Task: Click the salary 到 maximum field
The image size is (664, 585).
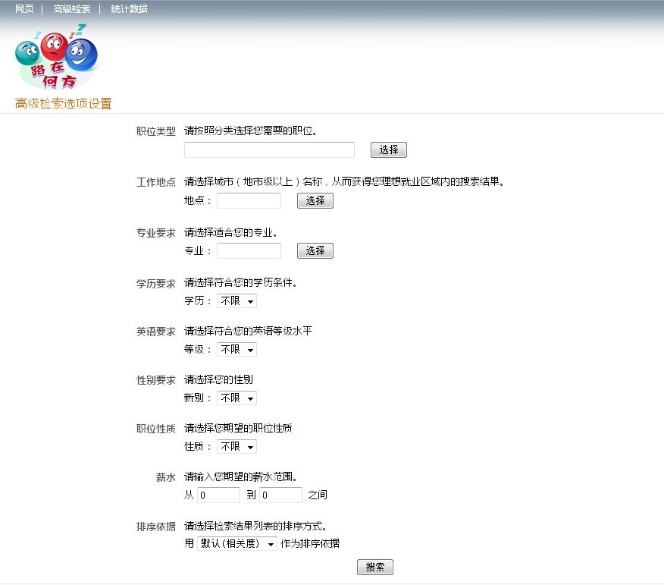Action: [280, 495]
